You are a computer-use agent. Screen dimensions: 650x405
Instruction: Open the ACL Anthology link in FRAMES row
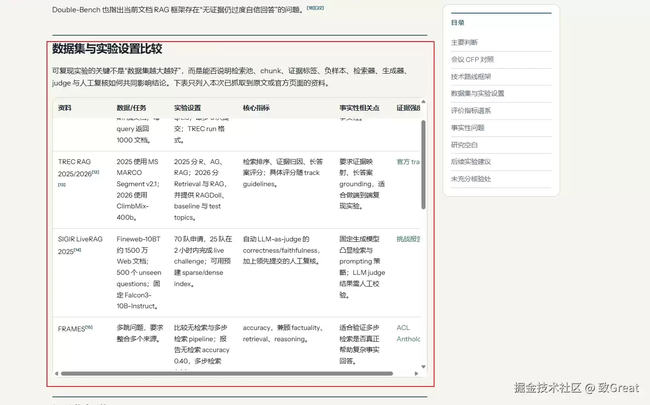click(x=408, y=333)
